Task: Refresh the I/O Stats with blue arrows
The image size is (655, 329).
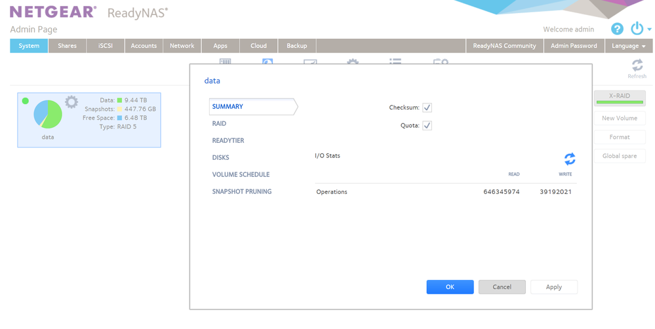Action: (570, 159)
